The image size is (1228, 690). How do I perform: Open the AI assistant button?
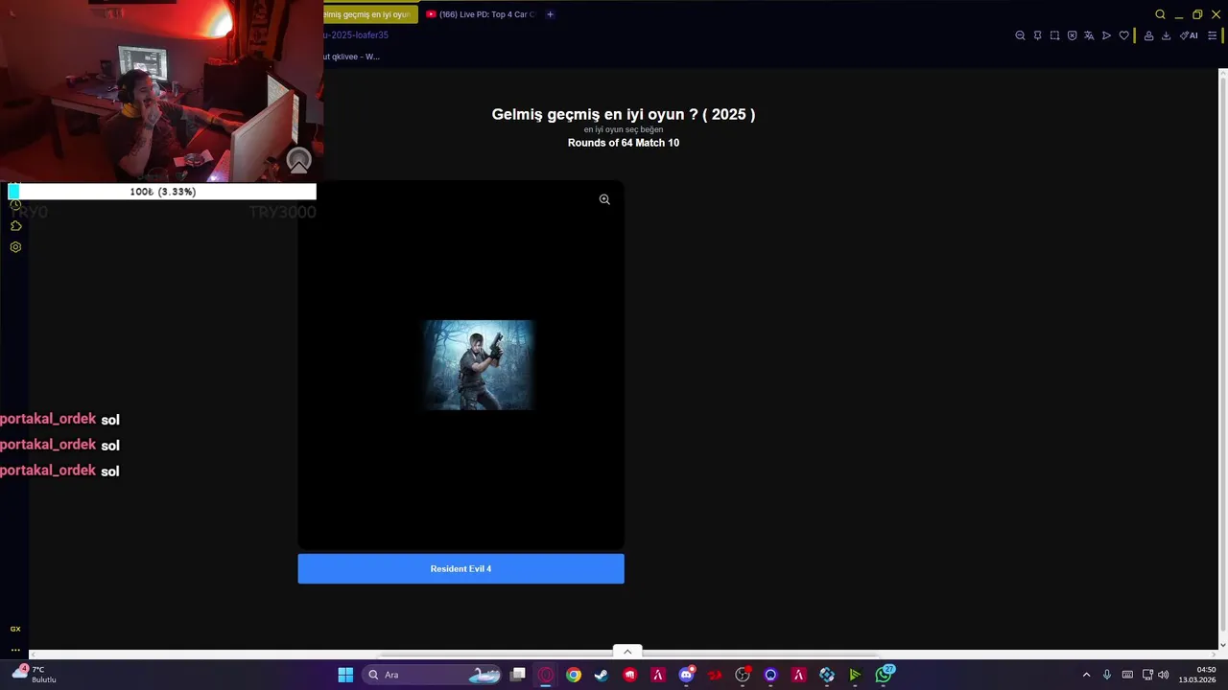(1189, 35)
